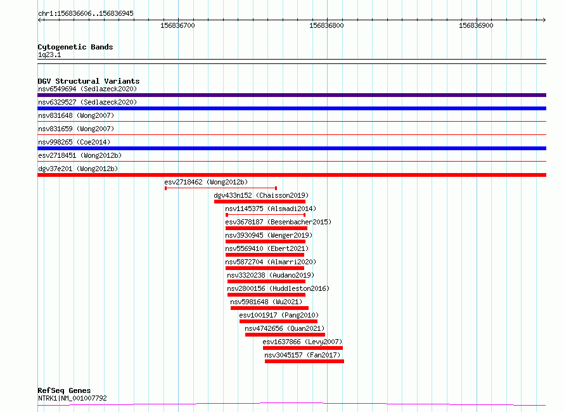Click the nsv5569410 (Ebert2021) variant
The image size is (564, 412).
click(x=267, y=248)
